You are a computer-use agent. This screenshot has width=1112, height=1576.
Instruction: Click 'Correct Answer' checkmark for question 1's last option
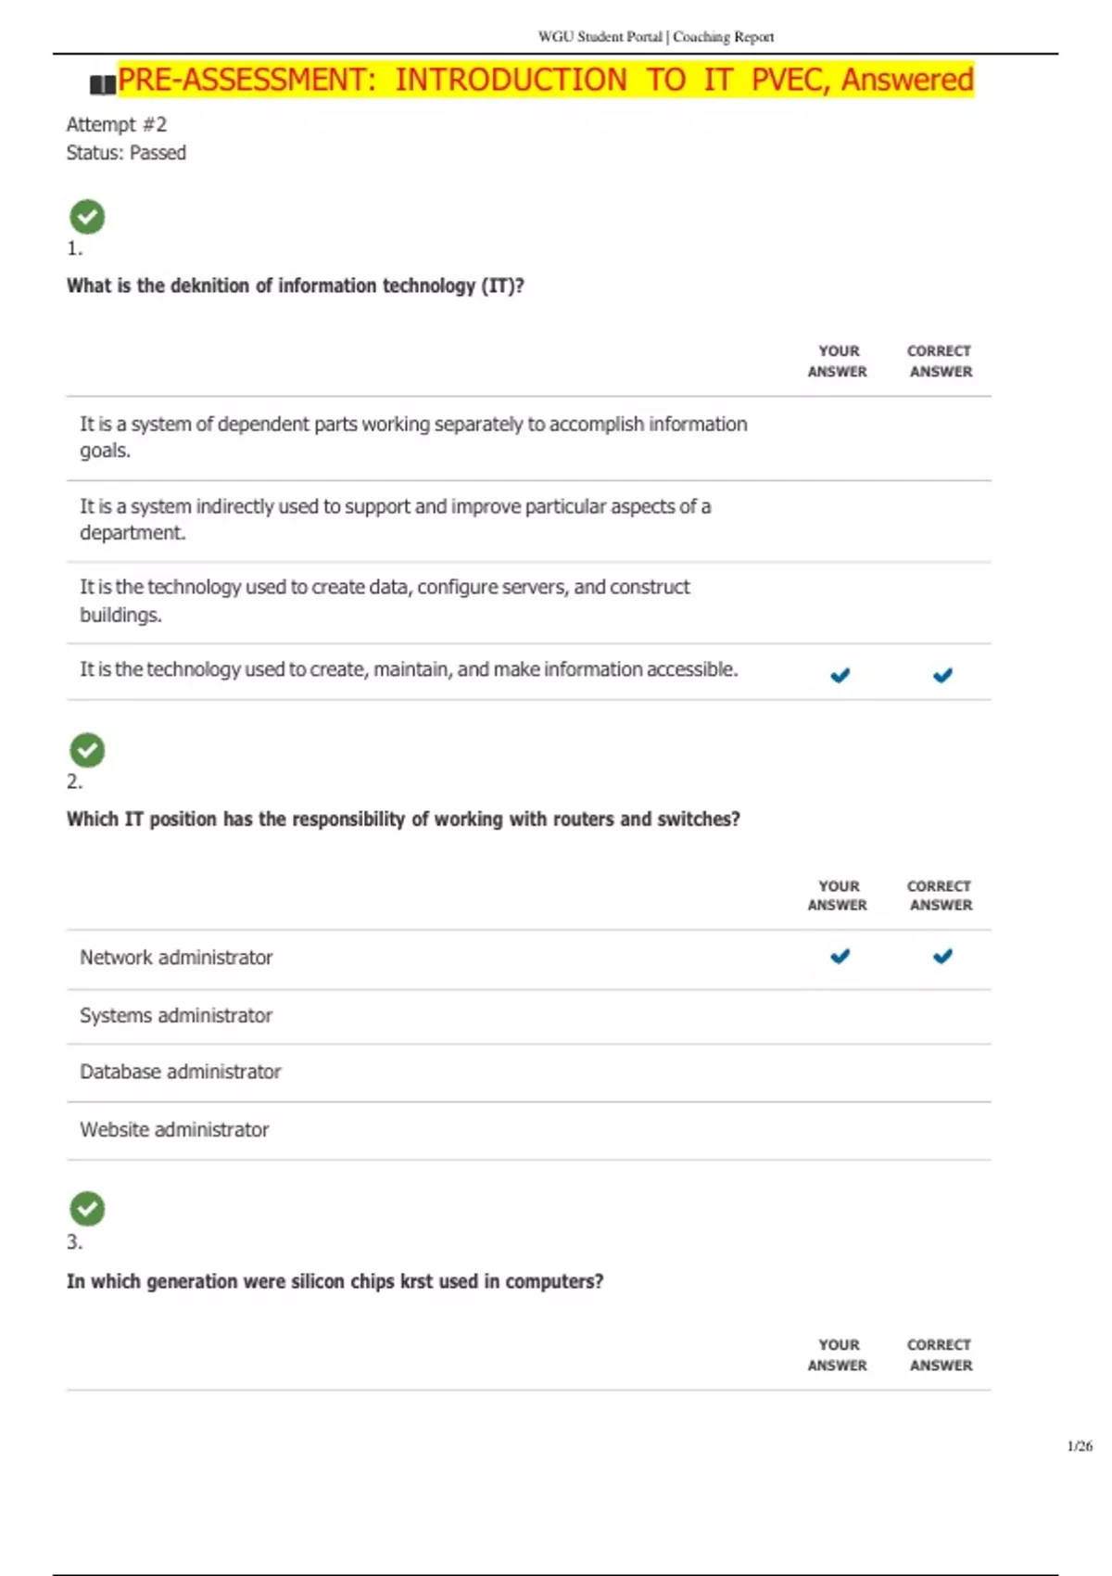click(942, 675)
